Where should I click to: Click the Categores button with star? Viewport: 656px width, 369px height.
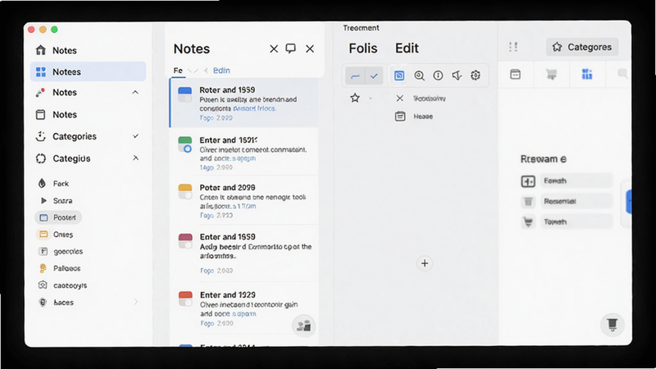[x=582, y=47]
